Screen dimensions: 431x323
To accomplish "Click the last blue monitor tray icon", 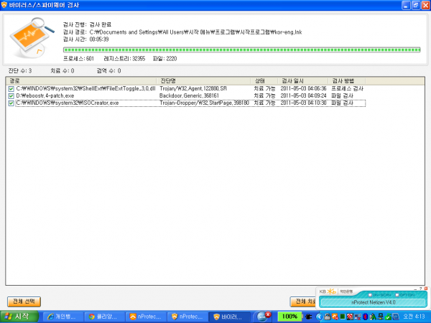I will 396,317.
